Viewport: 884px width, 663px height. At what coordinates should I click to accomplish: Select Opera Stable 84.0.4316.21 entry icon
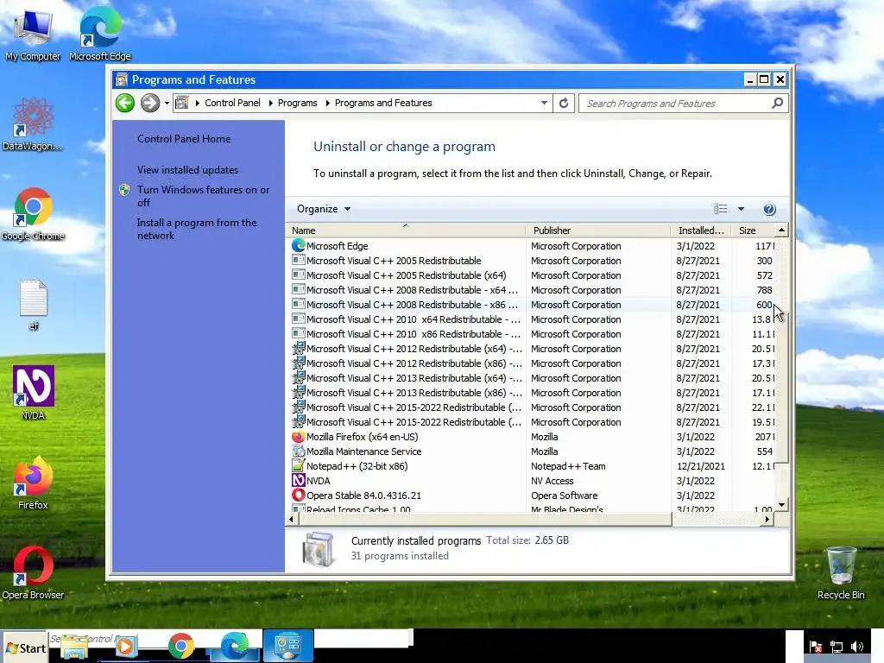(298, 495)
